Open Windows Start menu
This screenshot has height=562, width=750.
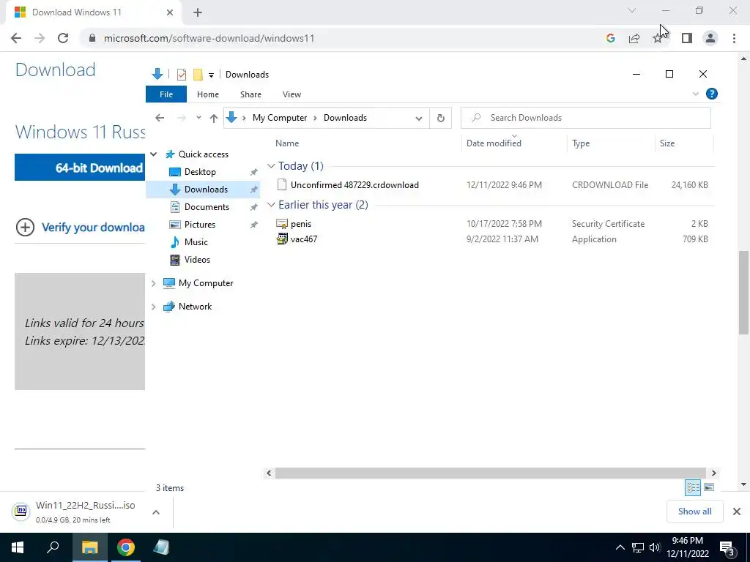click(18, 547)
